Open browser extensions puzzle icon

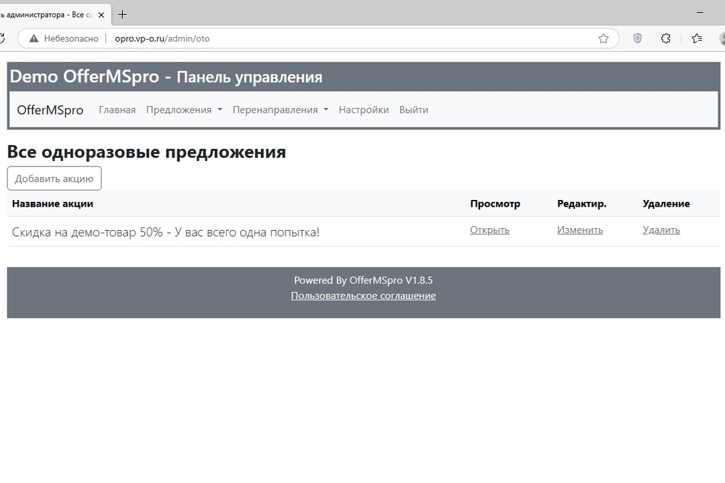point(666,38)
